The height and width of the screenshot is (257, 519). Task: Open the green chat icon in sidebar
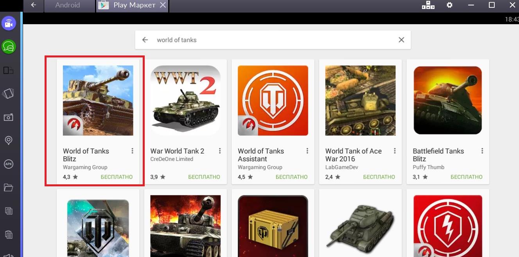click(x=9, y=47)
